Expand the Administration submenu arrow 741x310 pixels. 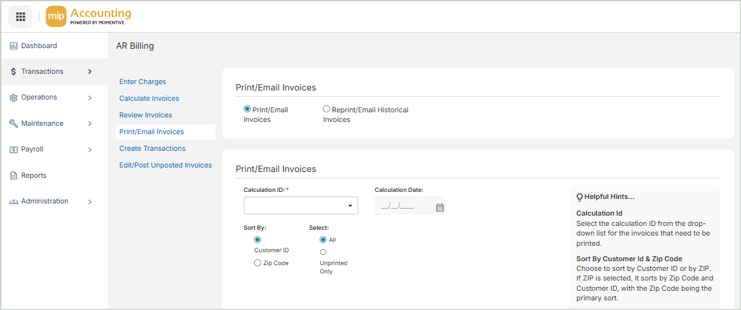pos(89,202)
